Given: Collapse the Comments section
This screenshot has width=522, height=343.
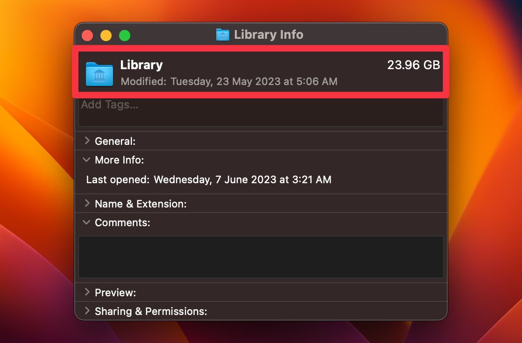Looking at the screenshot, I should tap(86, 222).
